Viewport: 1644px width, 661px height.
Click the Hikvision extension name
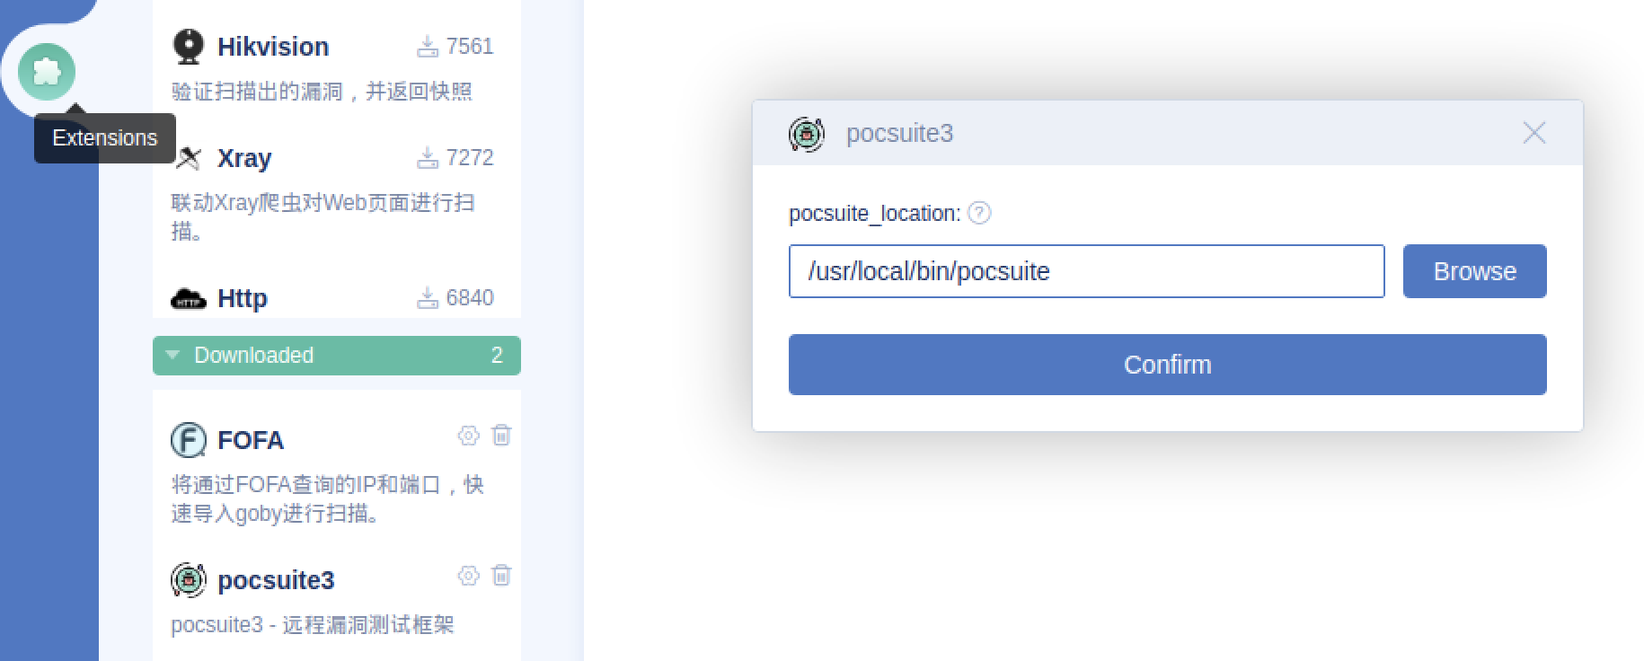click(272, 45)
